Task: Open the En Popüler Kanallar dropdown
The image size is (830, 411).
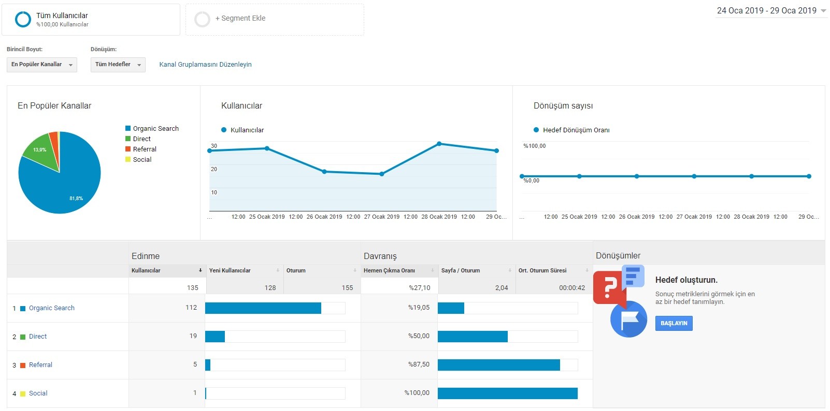Action: [42, 65]
